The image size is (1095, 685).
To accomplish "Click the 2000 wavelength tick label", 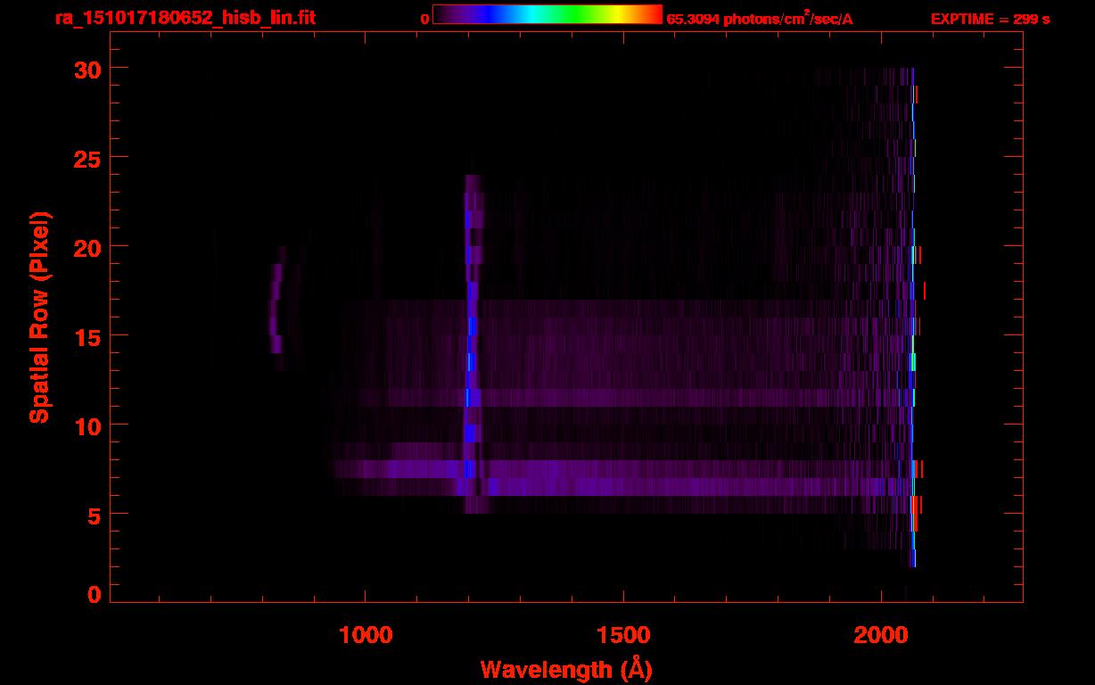I will click(881, 634).
